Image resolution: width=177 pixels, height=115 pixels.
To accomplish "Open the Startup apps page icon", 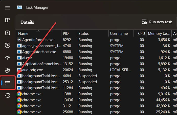I will point(8,58).
